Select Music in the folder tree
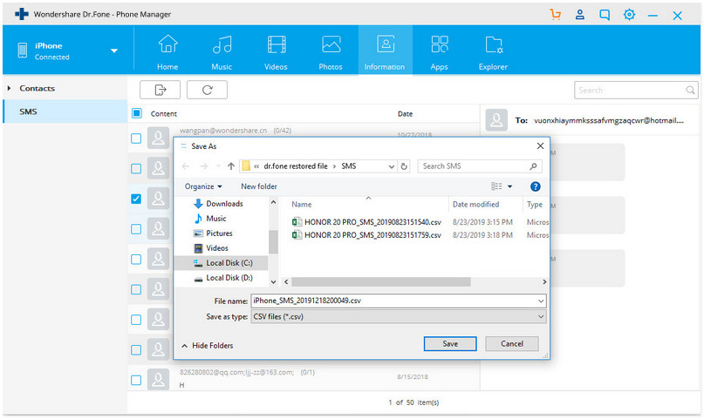 coord(216,219)
